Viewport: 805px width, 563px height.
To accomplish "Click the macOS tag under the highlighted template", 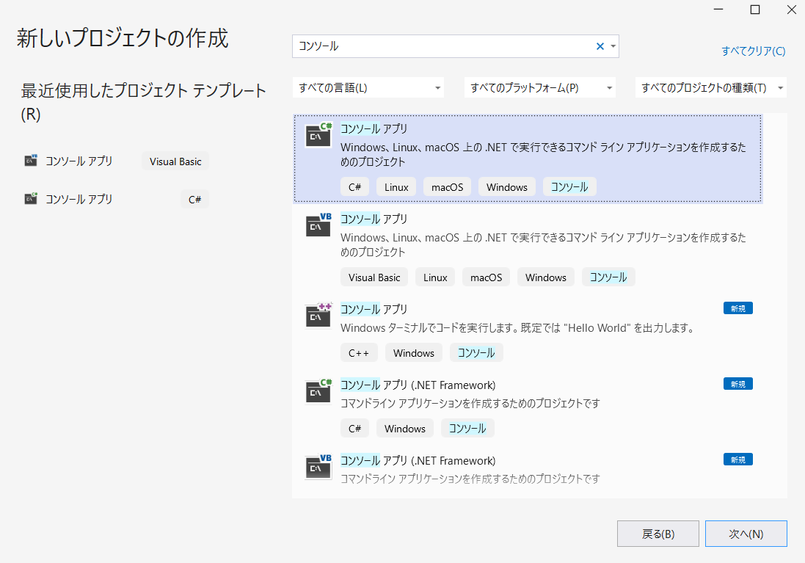I will 447,186.
